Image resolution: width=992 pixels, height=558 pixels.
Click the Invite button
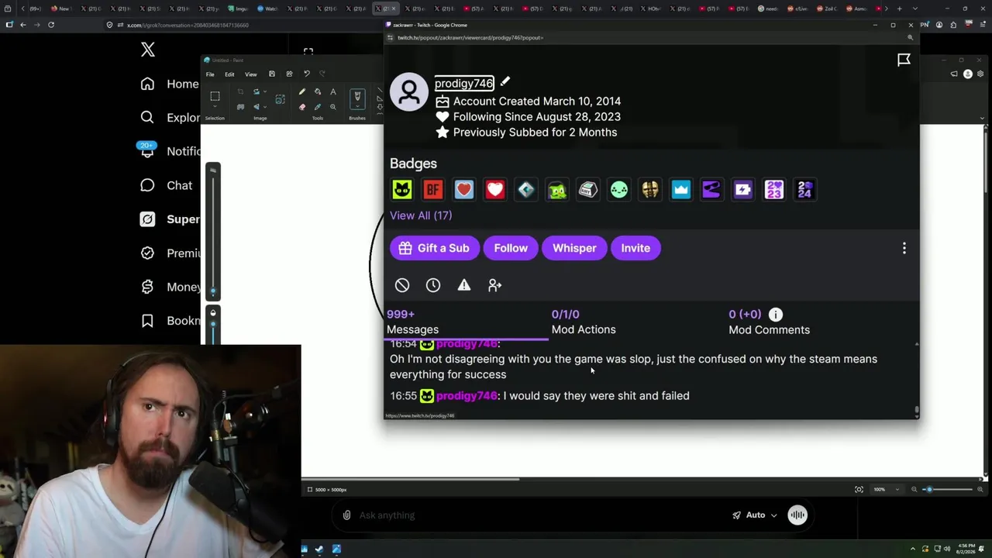click(635, 248)
